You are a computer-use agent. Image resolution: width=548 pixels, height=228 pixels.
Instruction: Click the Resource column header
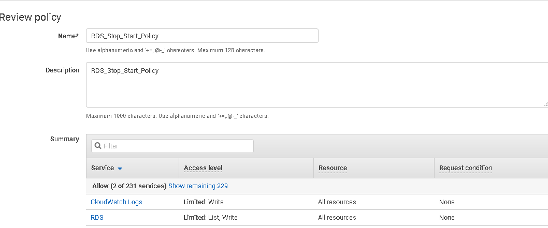click(333, 168)
